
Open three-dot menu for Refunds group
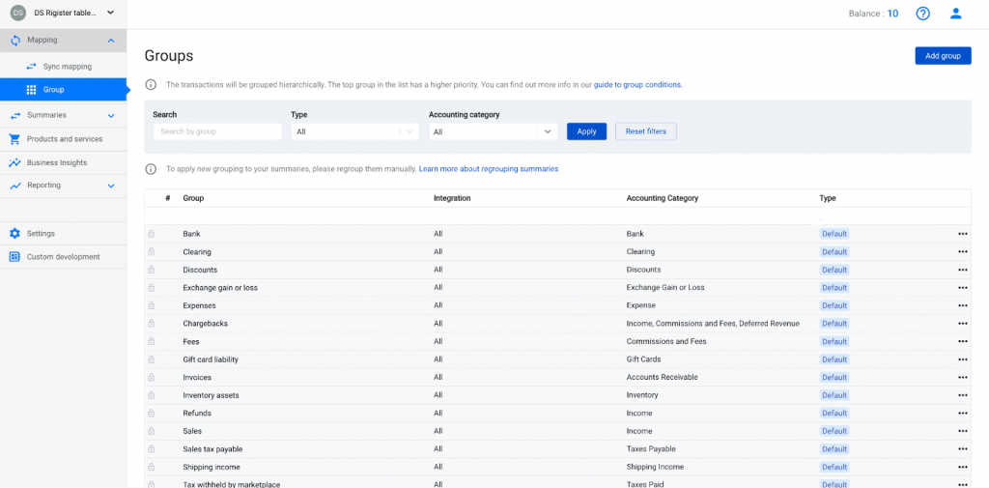[x=962, y=414]
